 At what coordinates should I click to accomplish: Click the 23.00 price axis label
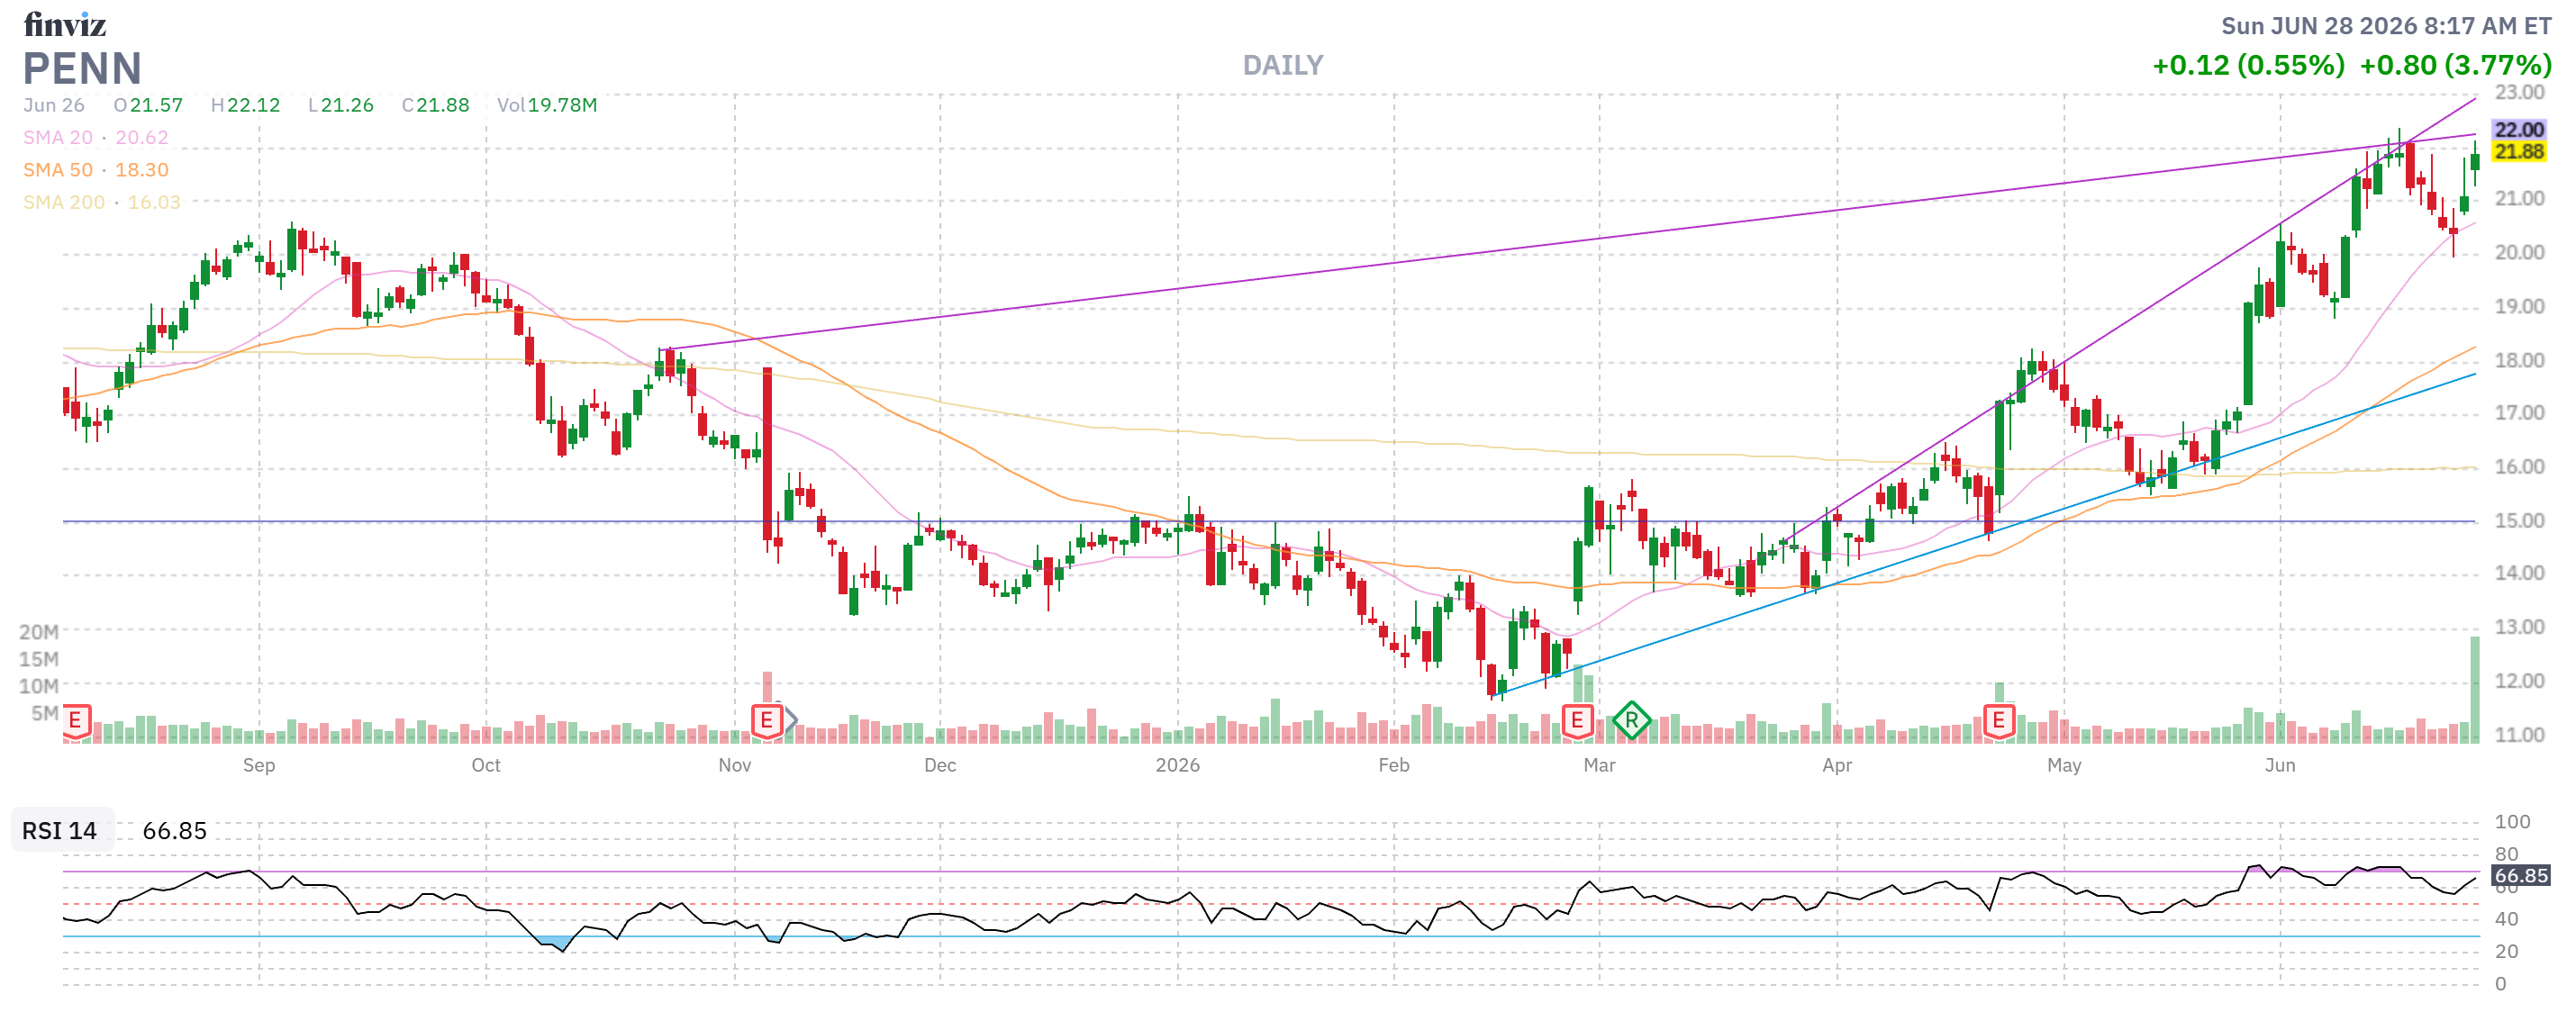point(2519,93)
